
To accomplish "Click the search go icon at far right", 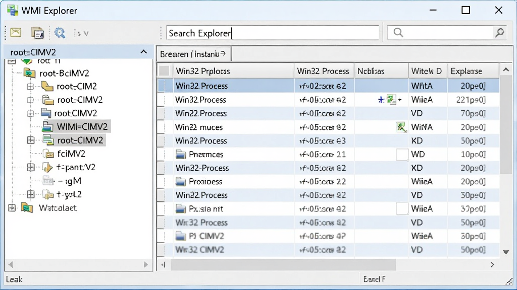I will click(x=499, y=33).
